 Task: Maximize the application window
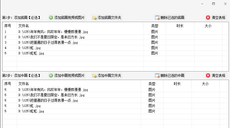pyautogui.click(x=214, y=4)
